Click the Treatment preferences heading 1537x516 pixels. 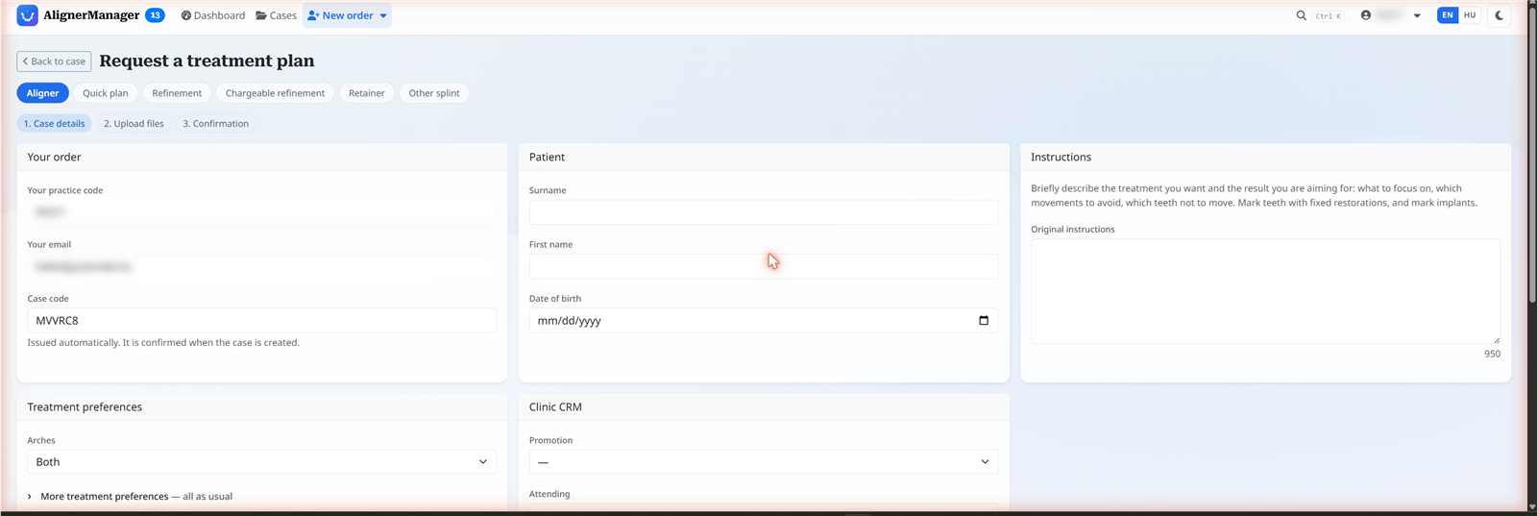(x=85, y=407)
